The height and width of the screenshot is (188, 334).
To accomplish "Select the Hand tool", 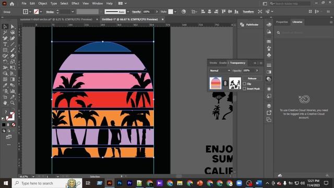I will [x=5, y=103].
